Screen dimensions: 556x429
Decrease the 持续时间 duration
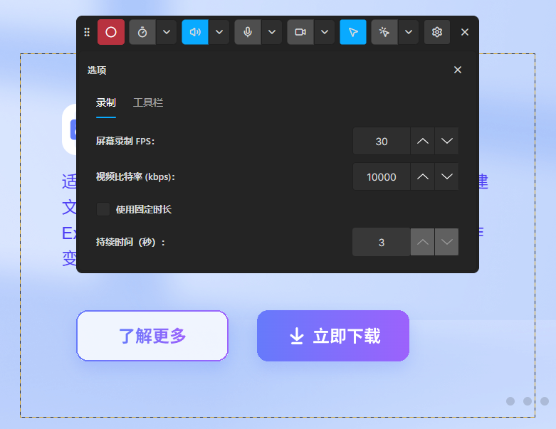[x=447, y=243]
